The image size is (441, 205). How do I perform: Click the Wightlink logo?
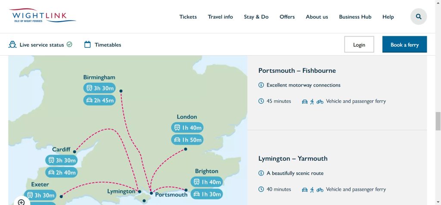pos(42,17)
